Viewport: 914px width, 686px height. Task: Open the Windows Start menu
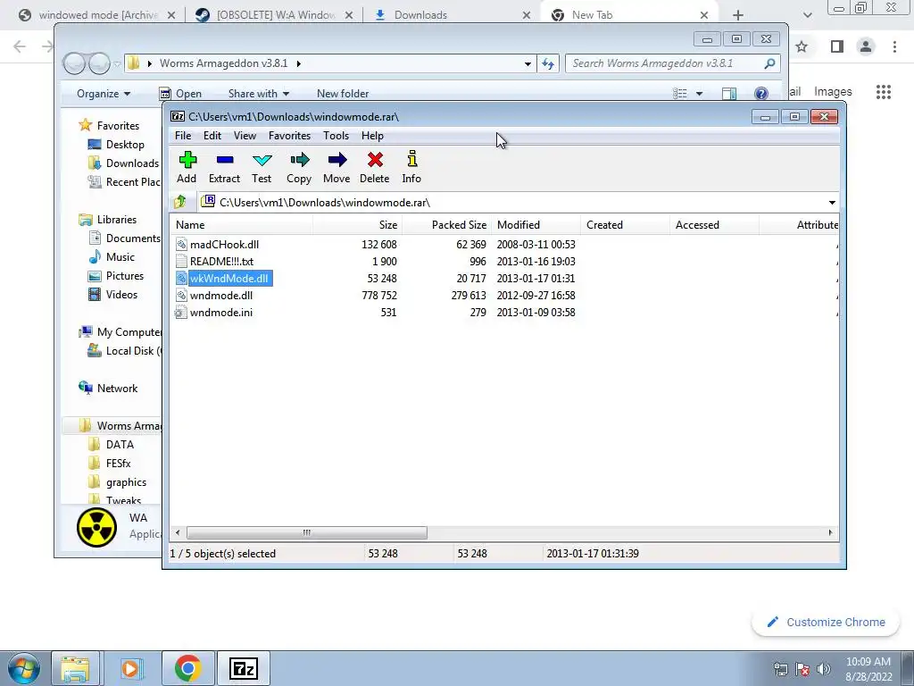coord(24,668)
